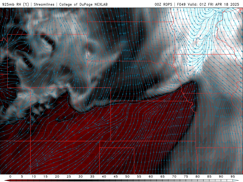The height and width of the screenshot is (182, 243).
Task: Click the '925mb RH (%)' title text
Action: click(15, 4)
